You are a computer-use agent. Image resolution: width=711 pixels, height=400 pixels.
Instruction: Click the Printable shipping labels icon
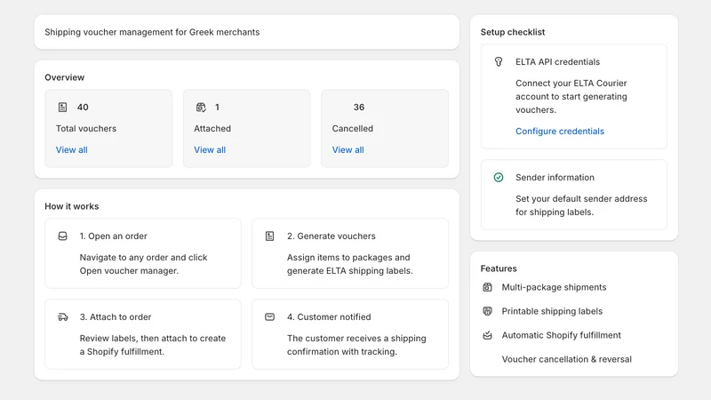487,311
